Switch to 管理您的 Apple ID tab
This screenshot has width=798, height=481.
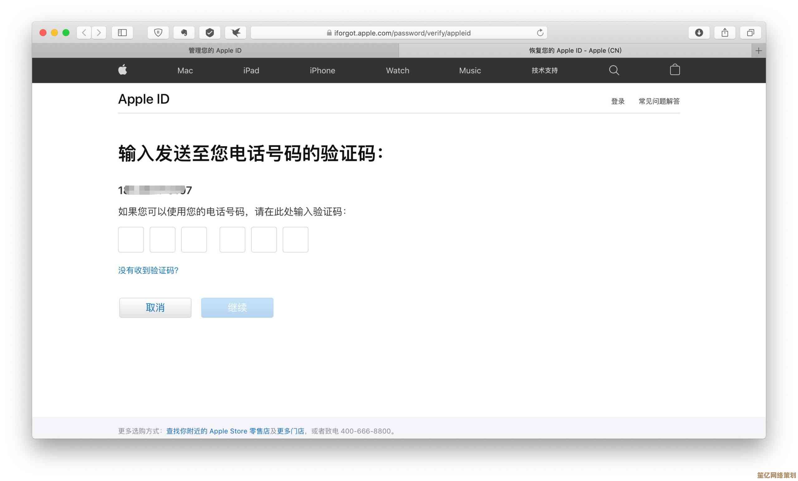coord(215,50)
